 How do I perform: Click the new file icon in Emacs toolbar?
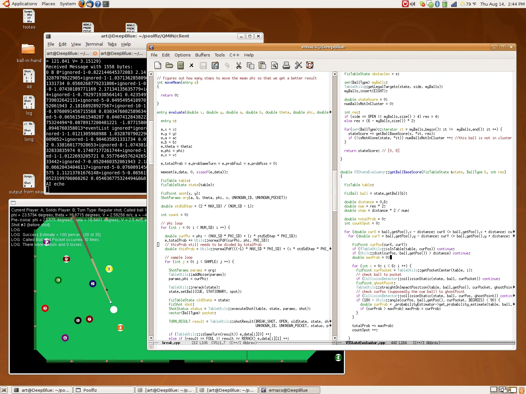coord(158,65)
